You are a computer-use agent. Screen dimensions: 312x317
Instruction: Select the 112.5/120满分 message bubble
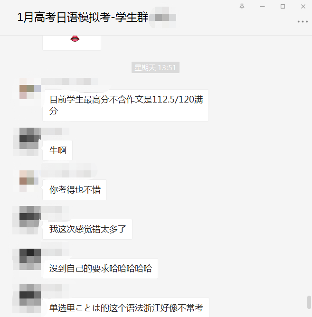125,105
